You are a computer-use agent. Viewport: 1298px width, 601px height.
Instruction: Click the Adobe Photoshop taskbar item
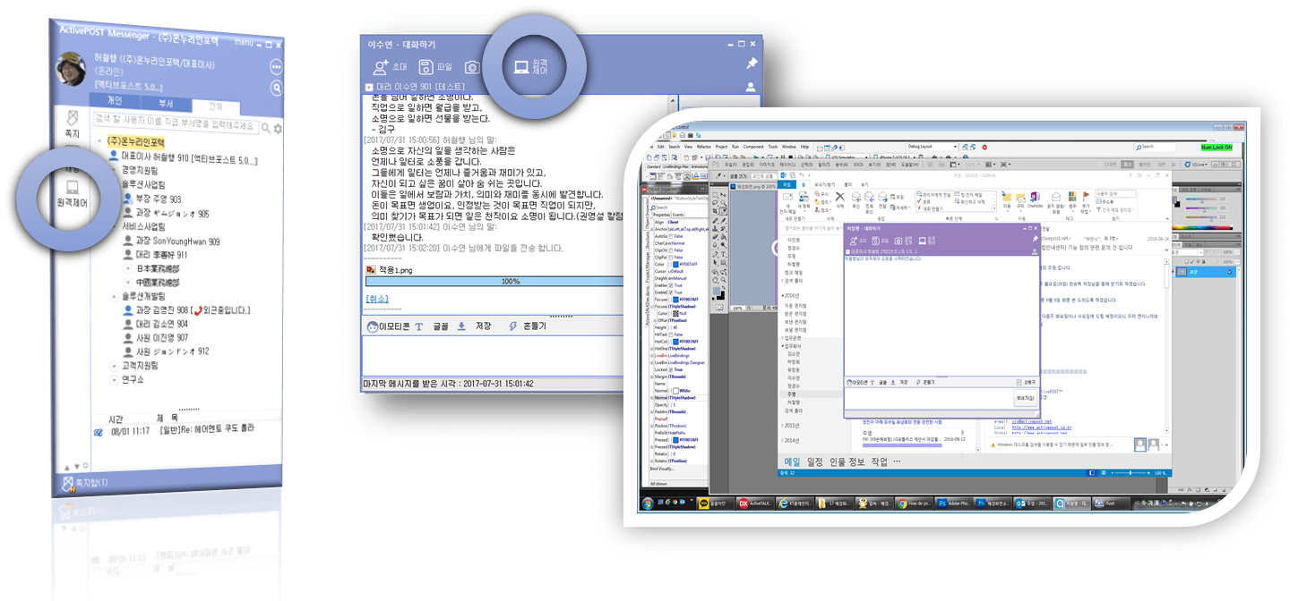click(955, 504)
